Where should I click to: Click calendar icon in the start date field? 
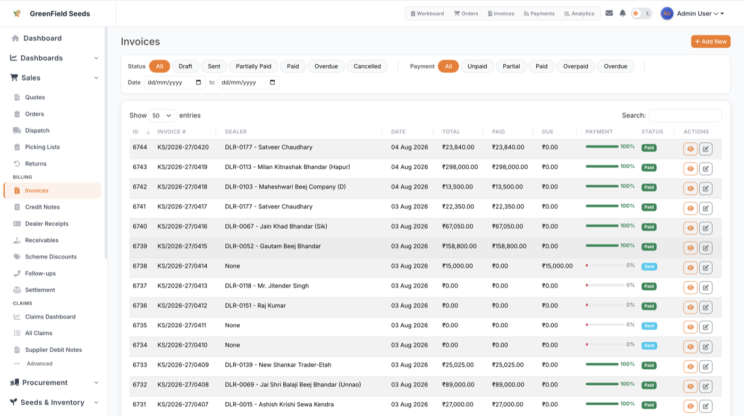(199, 82)
